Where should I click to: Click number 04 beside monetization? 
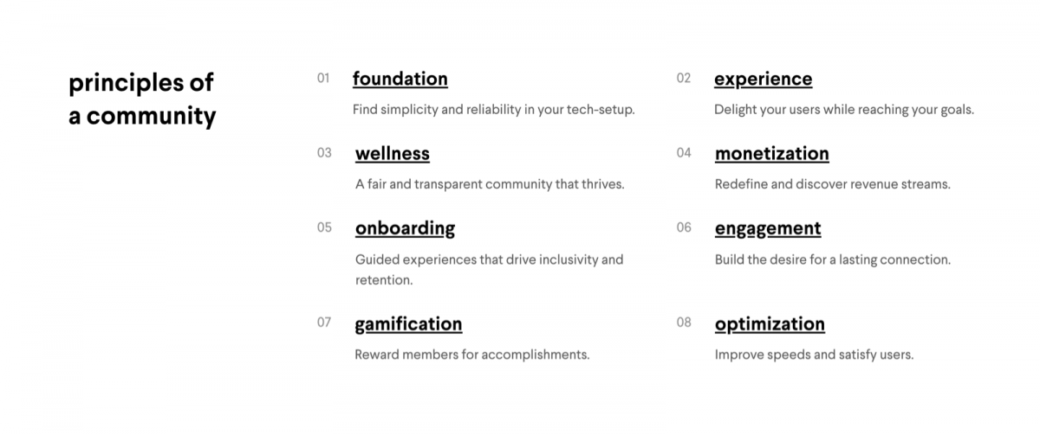coord(684,153)
